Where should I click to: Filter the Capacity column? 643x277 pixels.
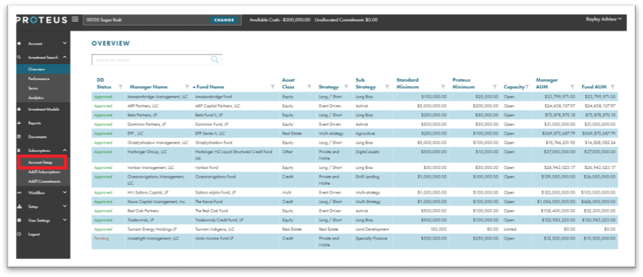click(x=527, y=87)
